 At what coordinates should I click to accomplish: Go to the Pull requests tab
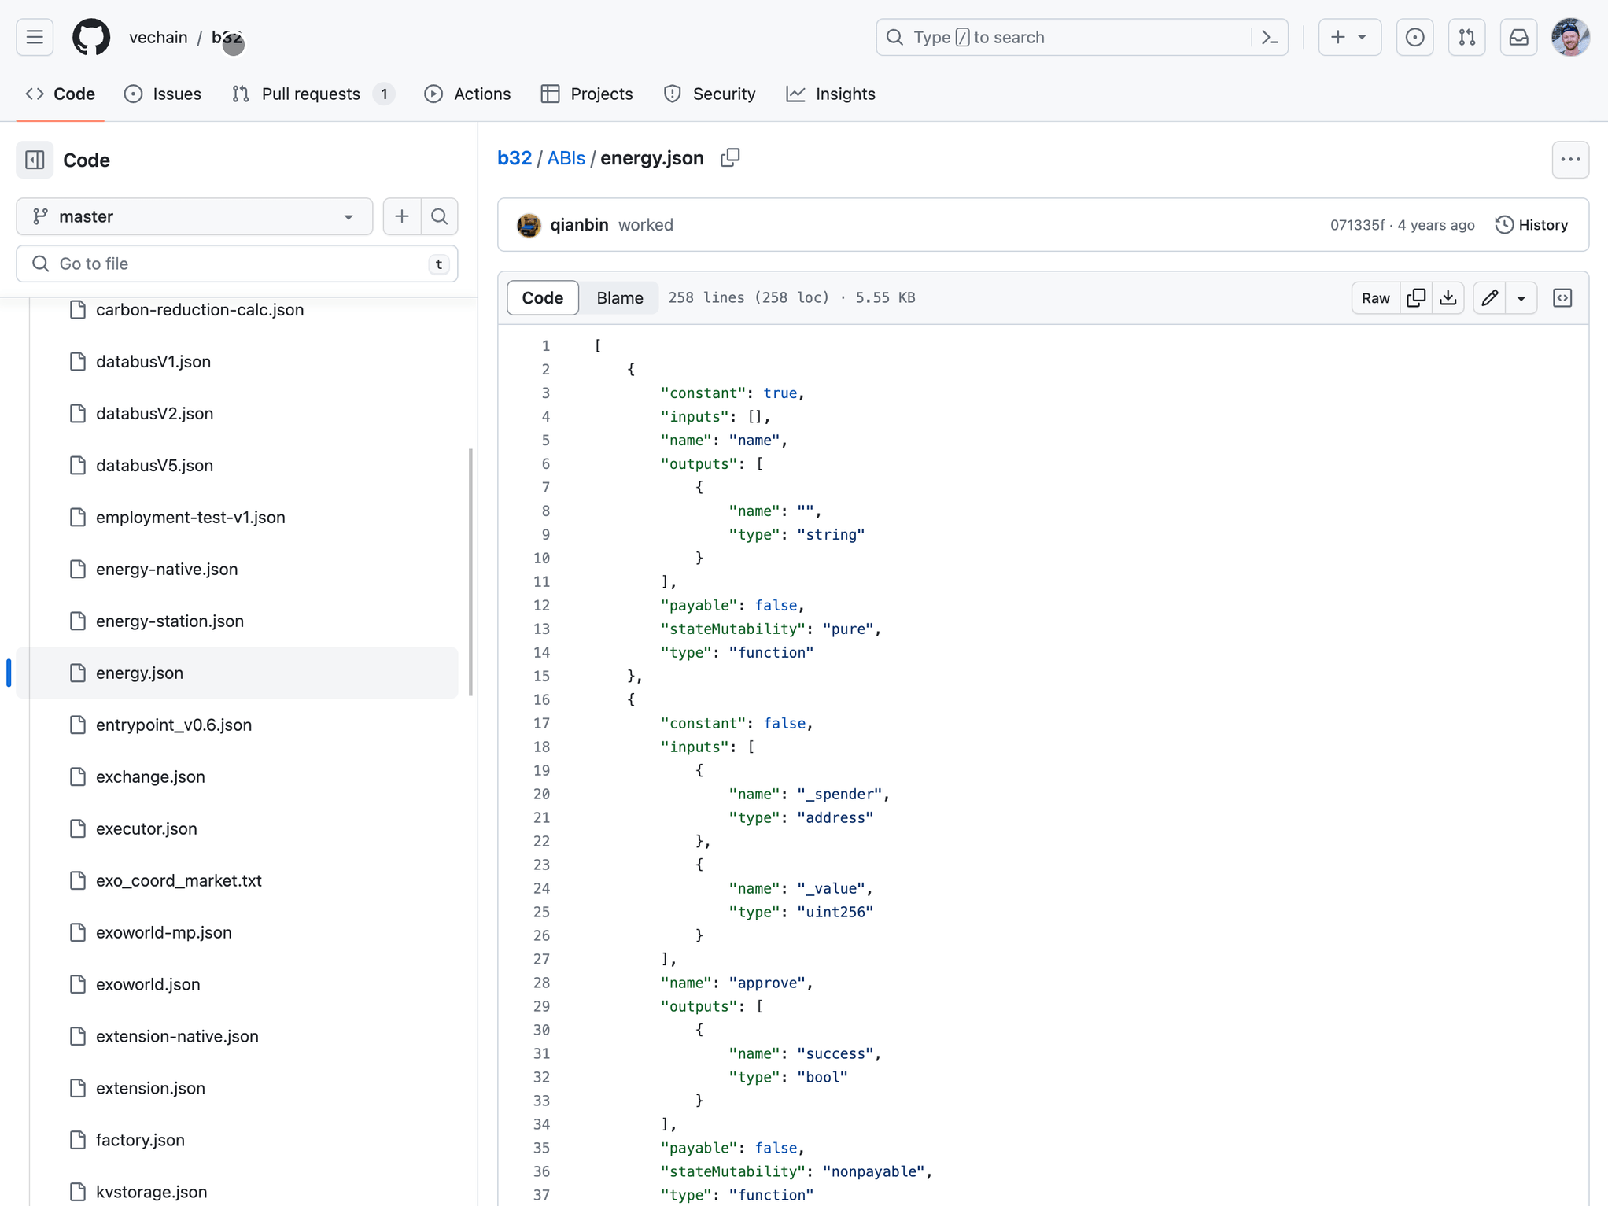coord(311,94)
